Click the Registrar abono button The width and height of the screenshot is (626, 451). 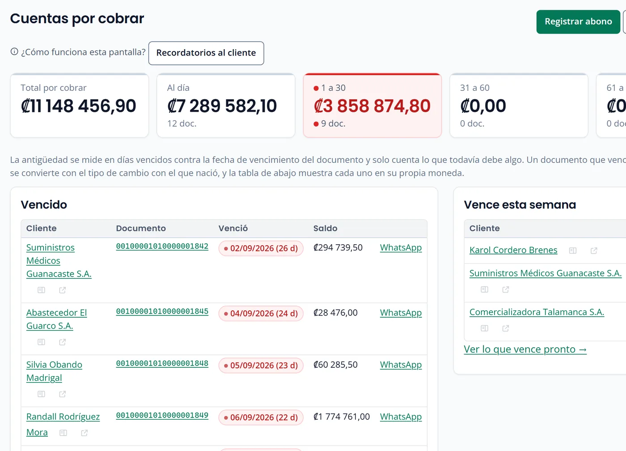(578, 21)
